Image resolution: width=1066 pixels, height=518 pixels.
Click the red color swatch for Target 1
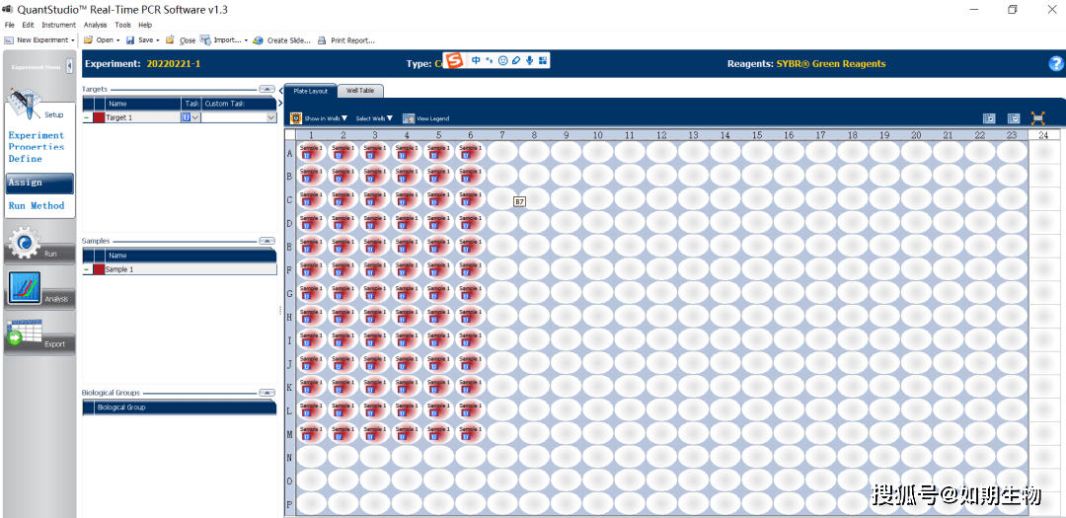point(99,117)
